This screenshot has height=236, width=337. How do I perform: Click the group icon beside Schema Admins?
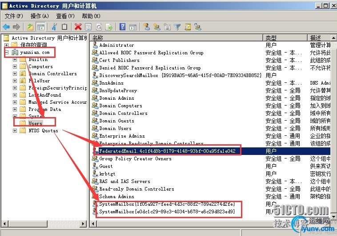[x=95, y=196]
